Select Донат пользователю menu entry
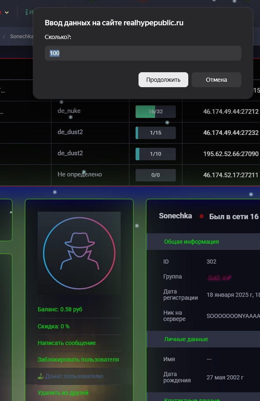 click(x=74, y=376)
